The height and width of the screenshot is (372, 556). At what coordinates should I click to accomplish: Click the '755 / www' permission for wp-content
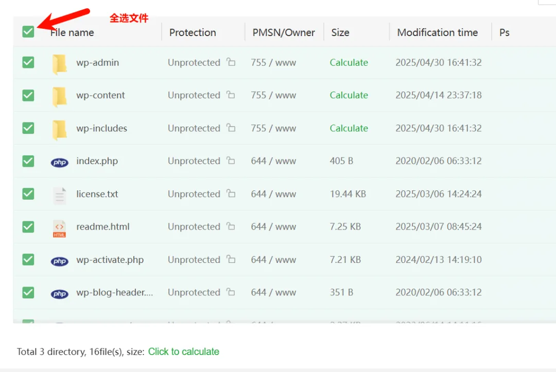point(273,95)
